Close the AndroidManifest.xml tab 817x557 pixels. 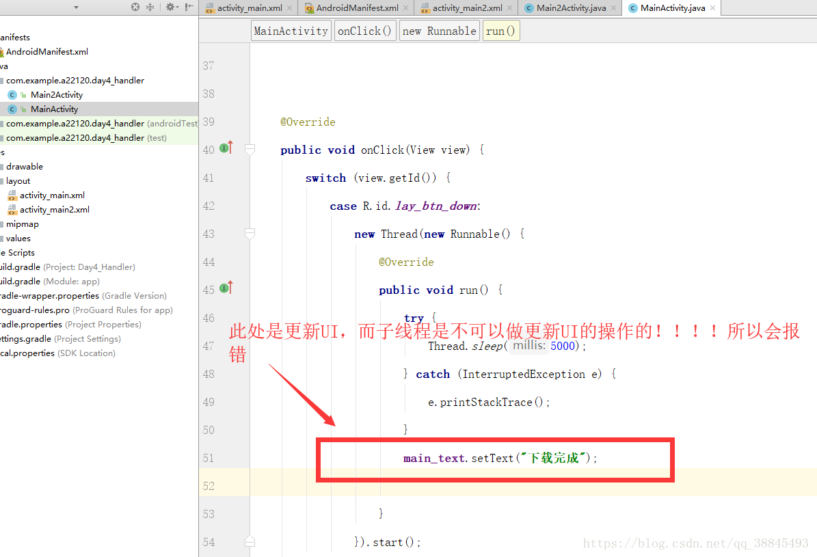(x=406, y=8)
